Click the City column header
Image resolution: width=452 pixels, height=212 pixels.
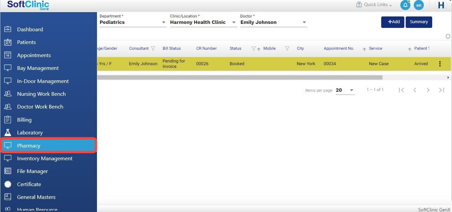300,48
